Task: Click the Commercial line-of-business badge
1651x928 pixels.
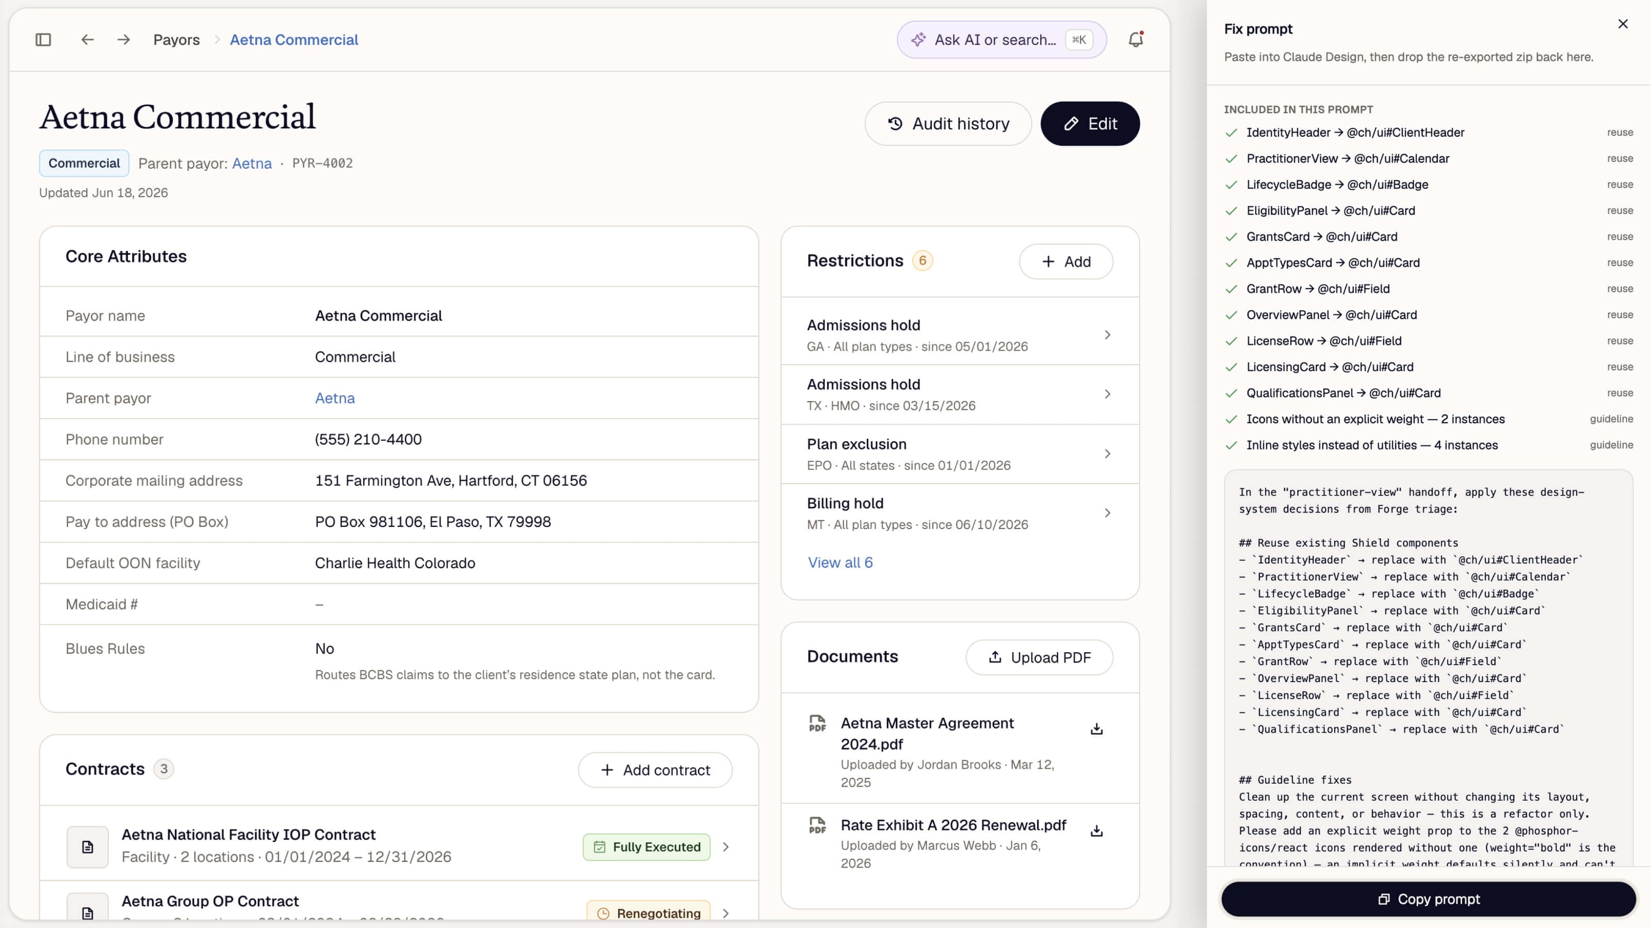Action: click(84, 163)
